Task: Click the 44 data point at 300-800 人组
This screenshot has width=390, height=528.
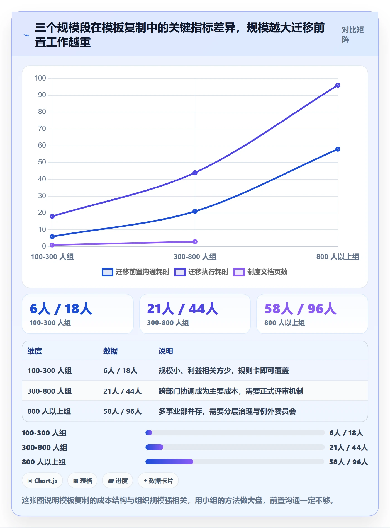Action: click(195, 173)
